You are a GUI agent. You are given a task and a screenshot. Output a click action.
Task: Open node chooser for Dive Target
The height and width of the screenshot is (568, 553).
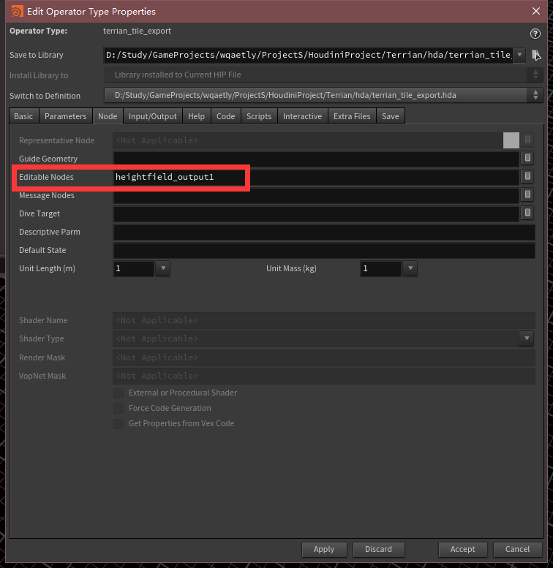tap(527, 213)
